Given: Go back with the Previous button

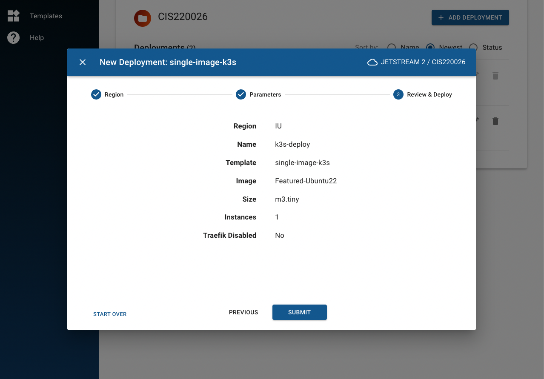Looking at the screenshot, I should pyautogui.click(x=243, y=312).
